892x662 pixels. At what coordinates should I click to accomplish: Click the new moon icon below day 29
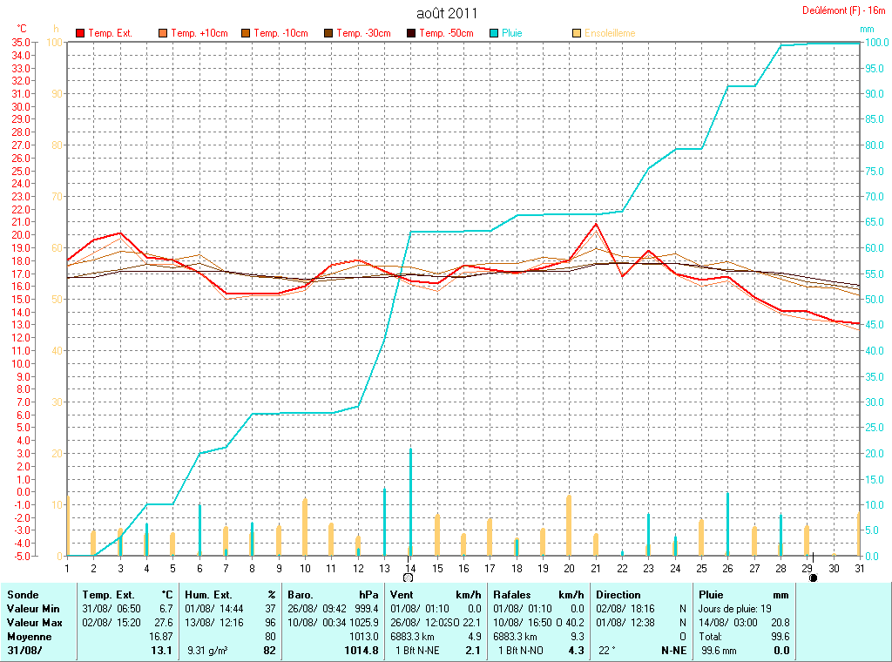[813, 578]
